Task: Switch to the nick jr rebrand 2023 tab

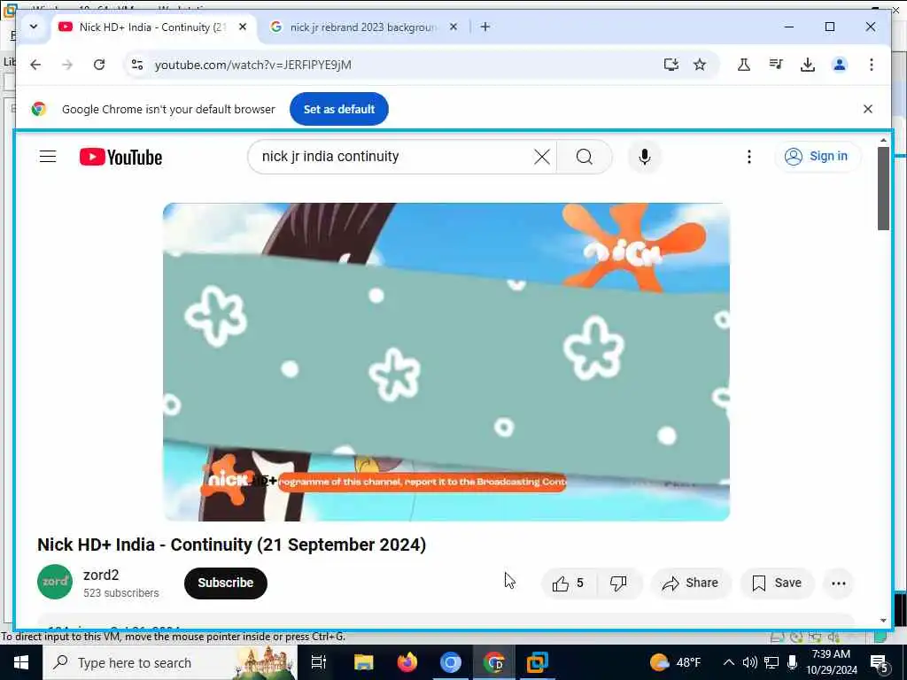Action: [x=363, y=27]
